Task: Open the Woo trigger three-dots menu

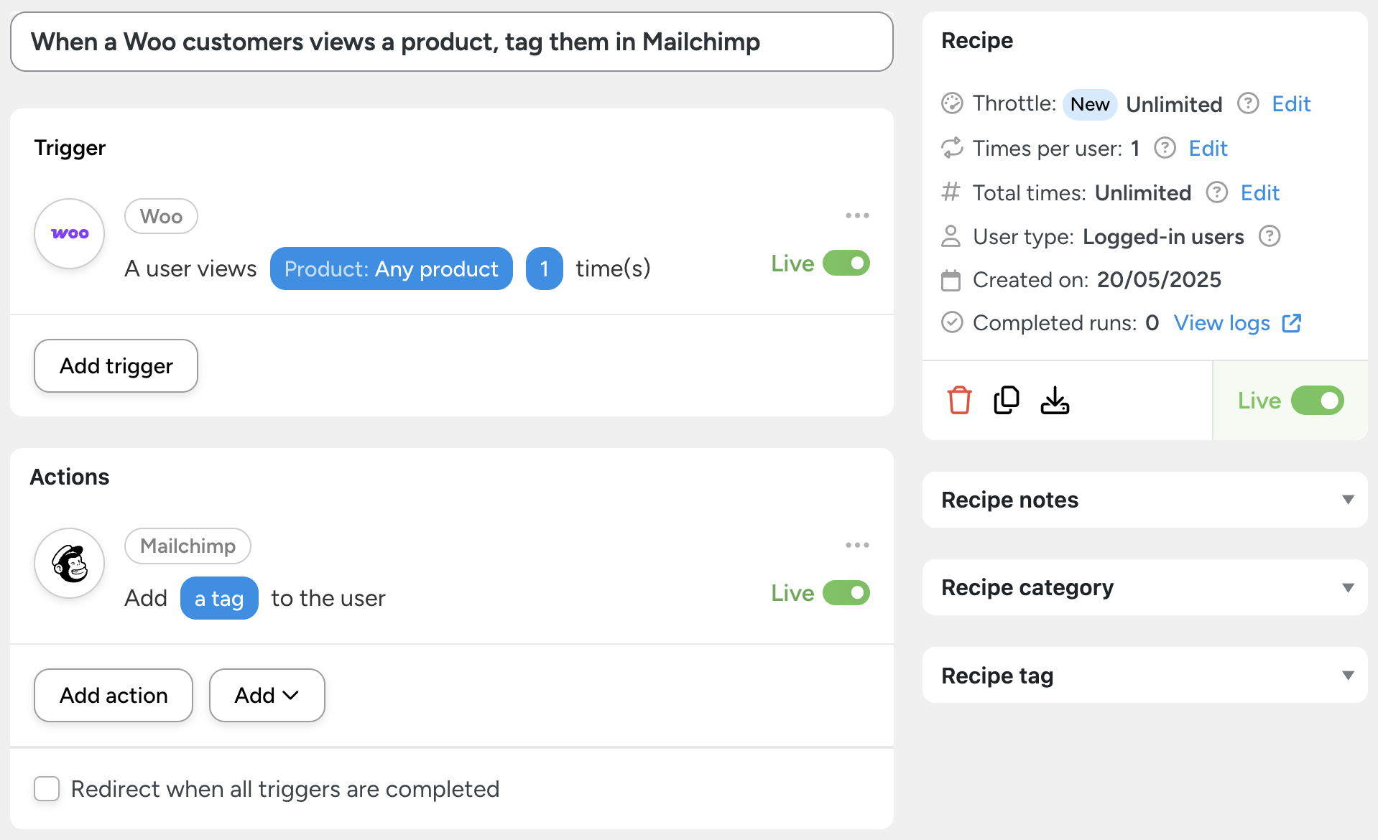Action: click(857, 215)
